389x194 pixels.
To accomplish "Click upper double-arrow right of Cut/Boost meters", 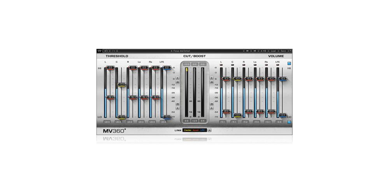I will pos(212,82).
